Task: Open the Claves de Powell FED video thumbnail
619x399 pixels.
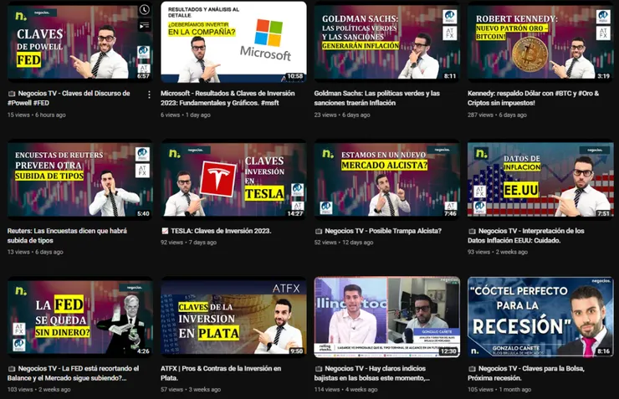Action: click(x=80, y=42)
